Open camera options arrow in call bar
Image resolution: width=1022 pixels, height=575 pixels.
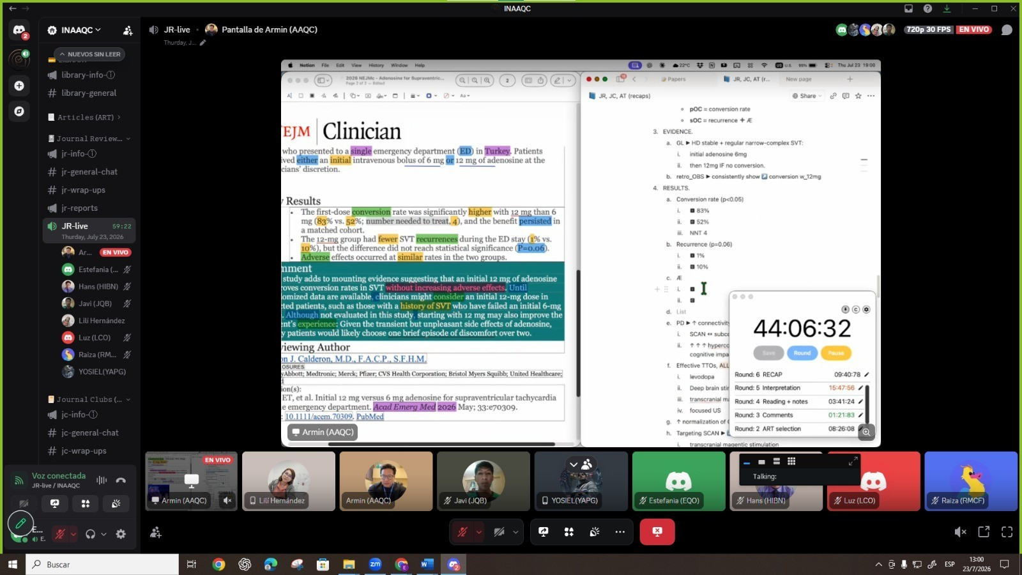click(x=515, y=532)
